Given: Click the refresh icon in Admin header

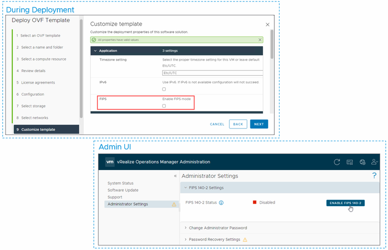Looking at the screenshot, I should point(337,162).
